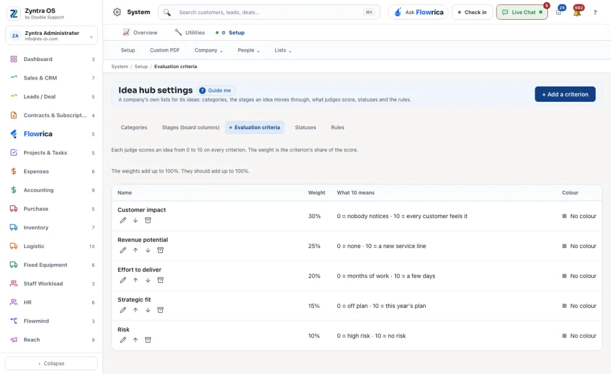Open Projects & Tasks module
Screen dimensions: 611x374
pos(52,153)
